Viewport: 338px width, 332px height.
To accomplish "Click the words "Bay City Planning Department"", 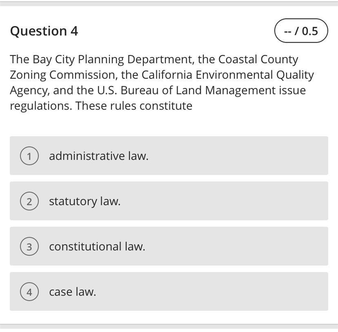I will pyautogui.click(x=112, y=60).
